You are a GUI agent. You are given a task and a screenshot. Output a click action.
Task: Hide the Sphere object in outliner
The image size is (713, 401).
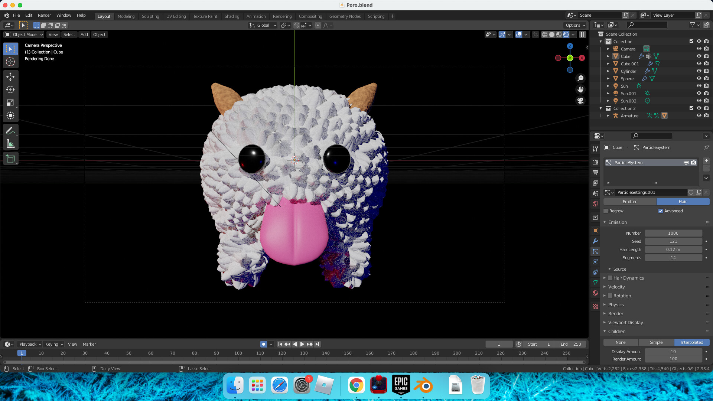click(x=699, y=78)
